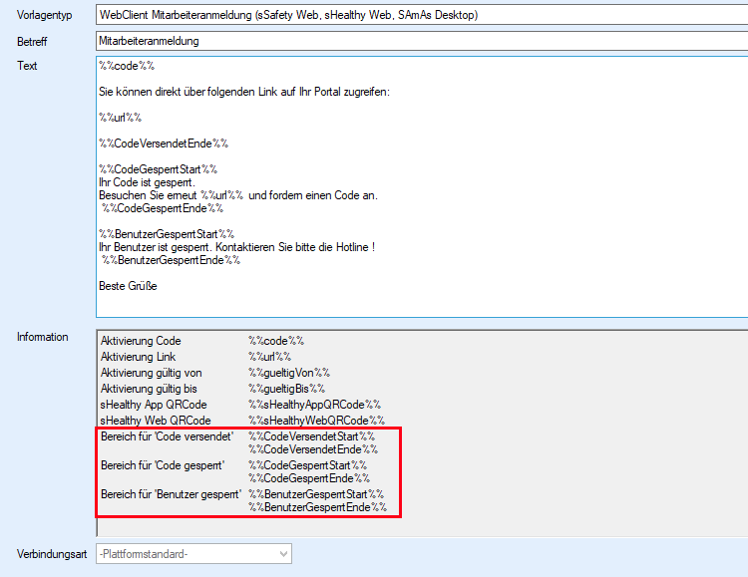Click the '%%CodeGesperrtStart%%' line in Text area
The width and height of the screenshot is (748, 577).
[158, 169]
